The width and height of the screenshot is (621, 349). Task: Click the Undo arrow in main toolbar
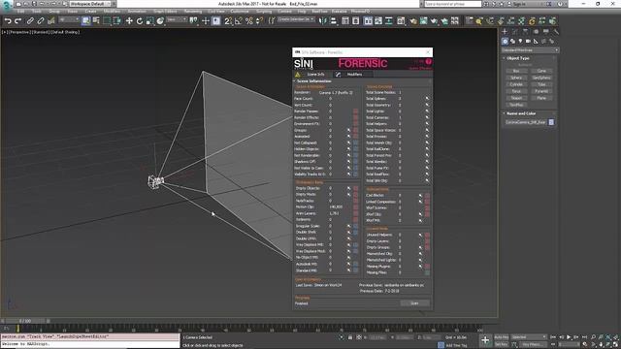point(8,21)
